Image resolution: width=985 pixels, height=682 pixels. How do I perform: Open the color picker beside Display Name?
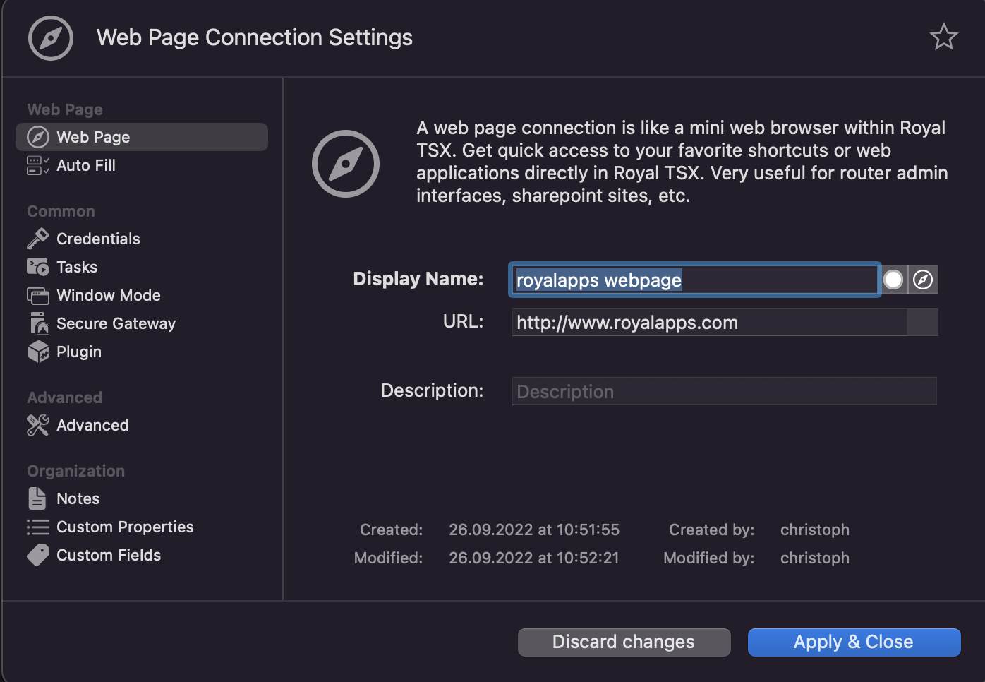893,280
